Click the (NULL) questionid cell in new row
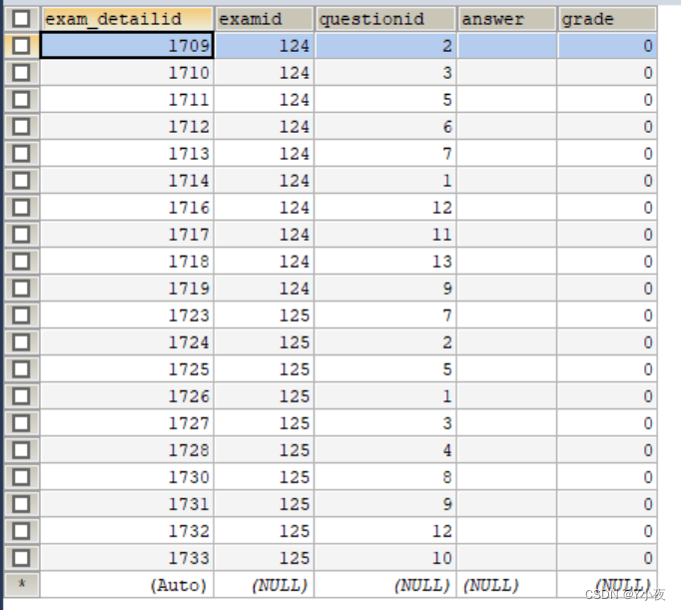 385,585
